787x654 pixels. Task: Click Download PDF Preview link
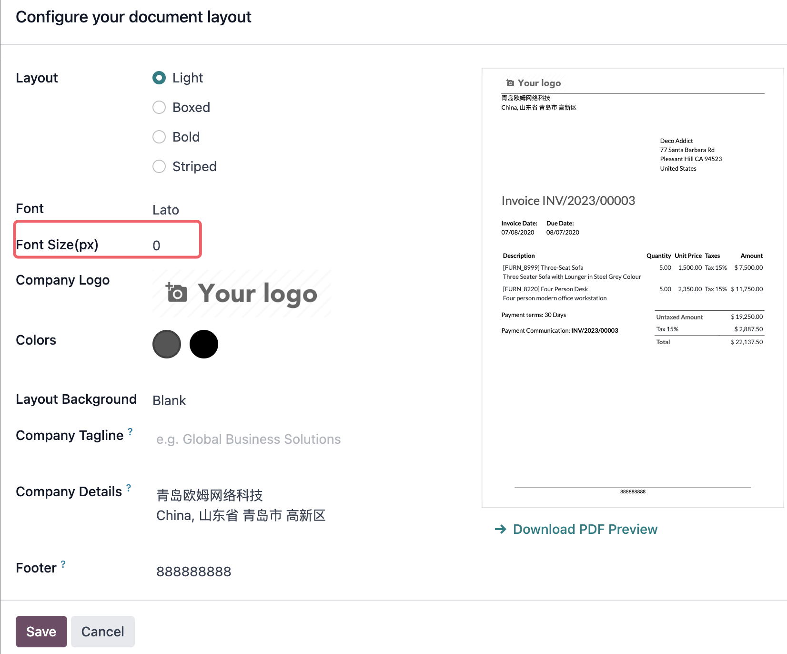[x=585, y=529]
